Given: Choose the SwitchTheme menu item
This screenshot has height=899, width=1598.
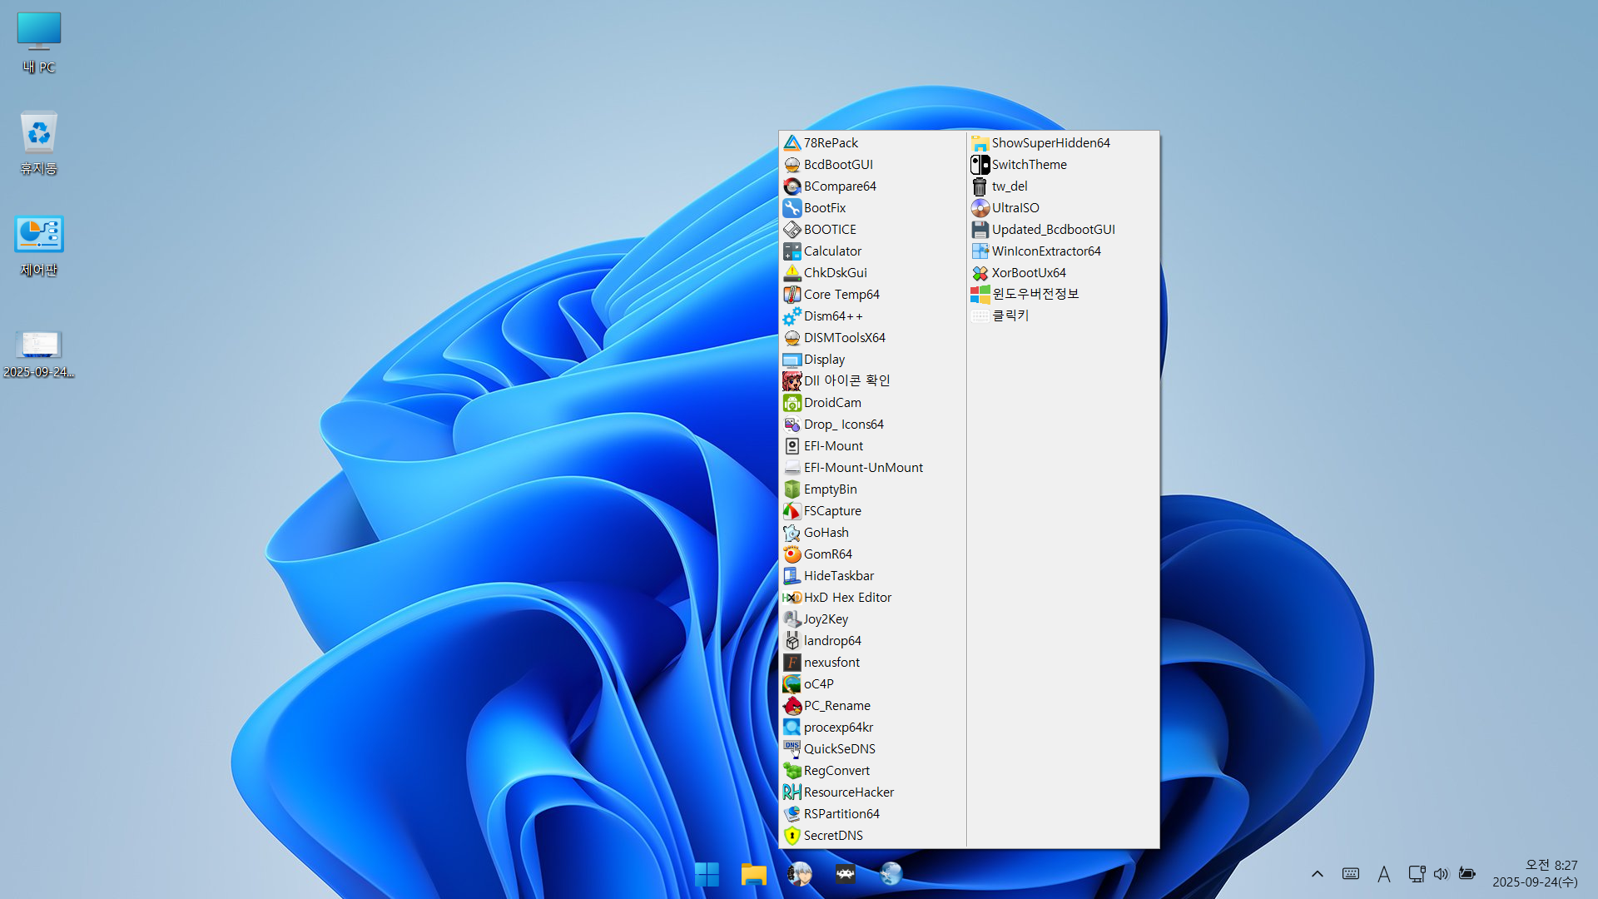Looking at the screenshot, I should [x=1028, y=165].
